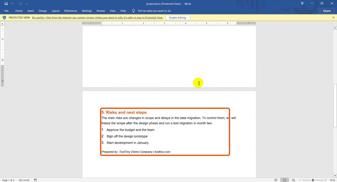Viewport: 337px width, 182px height.
Task: Go to the References tab
Action: (x=71, y=11)
